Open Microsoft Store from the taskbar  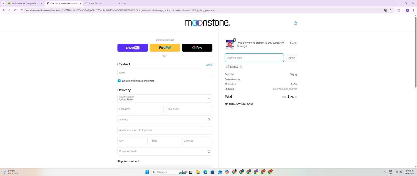[x=212, y=172]
